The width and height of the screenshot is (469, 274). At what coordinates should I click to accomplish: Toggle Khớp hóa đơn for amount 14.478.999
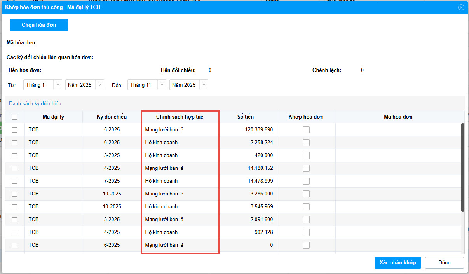tap(306, 181)
